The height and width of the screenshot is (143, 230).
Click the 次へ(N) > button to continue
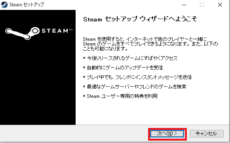click(x=167, y=133)
